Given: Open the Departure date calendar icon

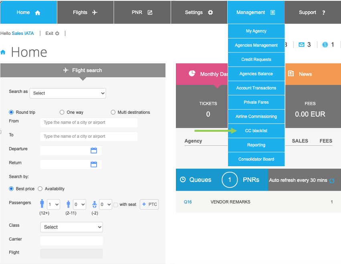Looking at the screenshot, I should point(94,151).
